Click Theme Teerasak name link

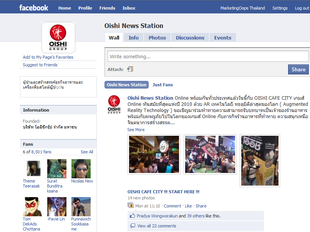(x=31, y=183)
